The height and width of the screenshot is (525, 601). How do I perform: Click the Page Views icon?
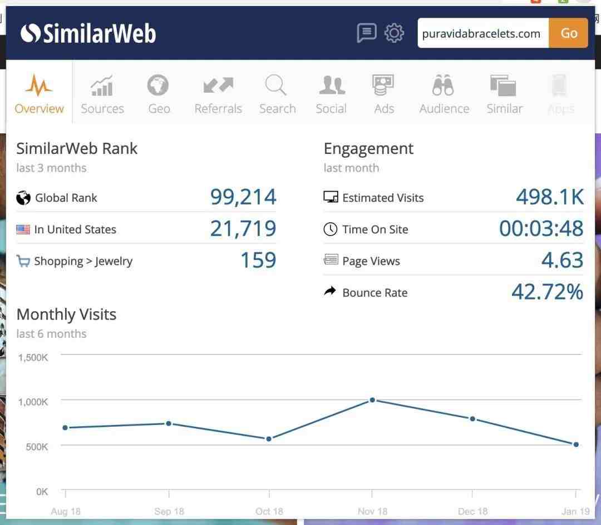coord(331,260)
